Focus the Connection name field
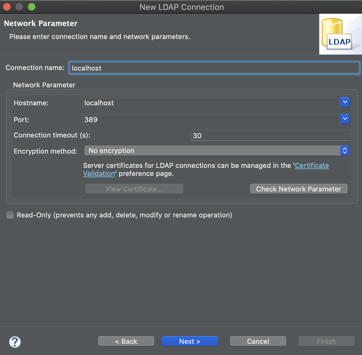362x355 pixels. click(x=214, y=68)
